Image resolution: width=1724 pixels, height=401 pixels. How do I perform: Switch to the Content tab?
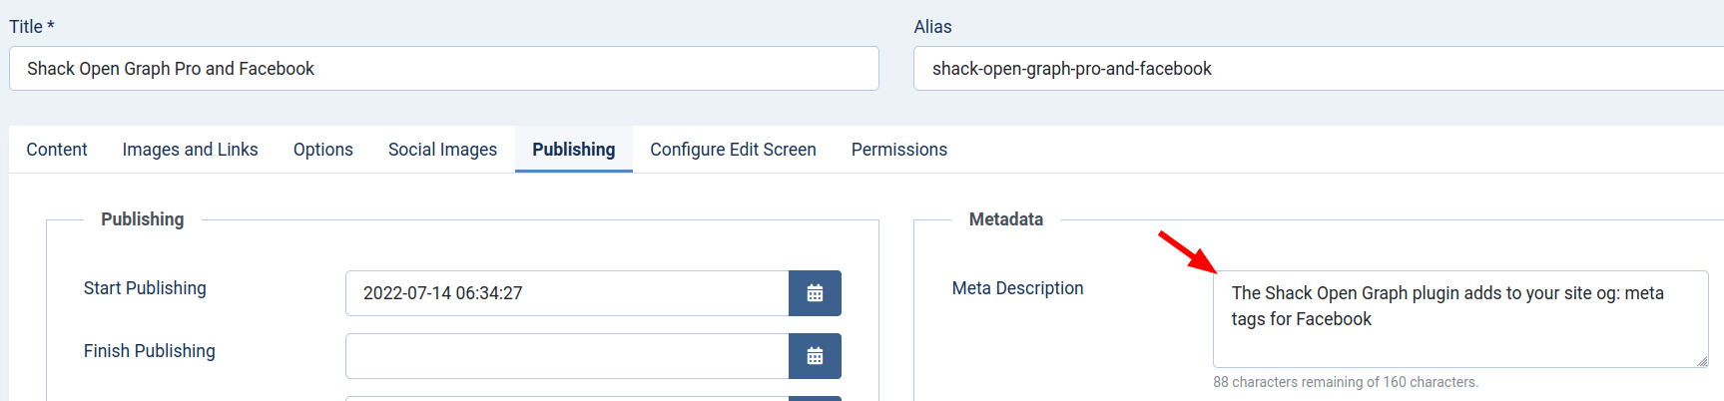pos(57,150)
